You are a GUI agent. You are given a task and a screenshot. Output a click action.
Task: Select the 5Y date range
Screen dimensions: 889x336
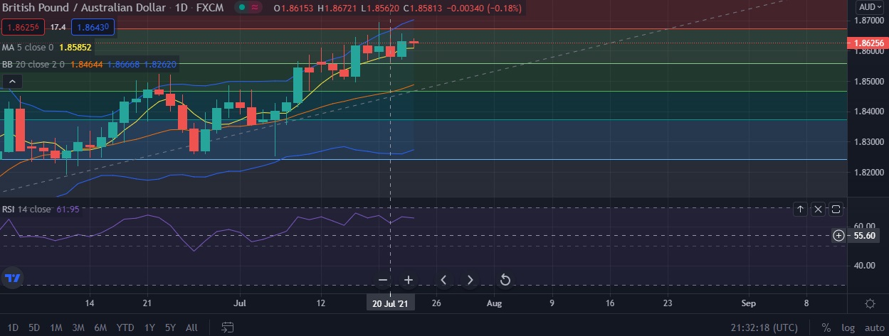pos(170,327)
